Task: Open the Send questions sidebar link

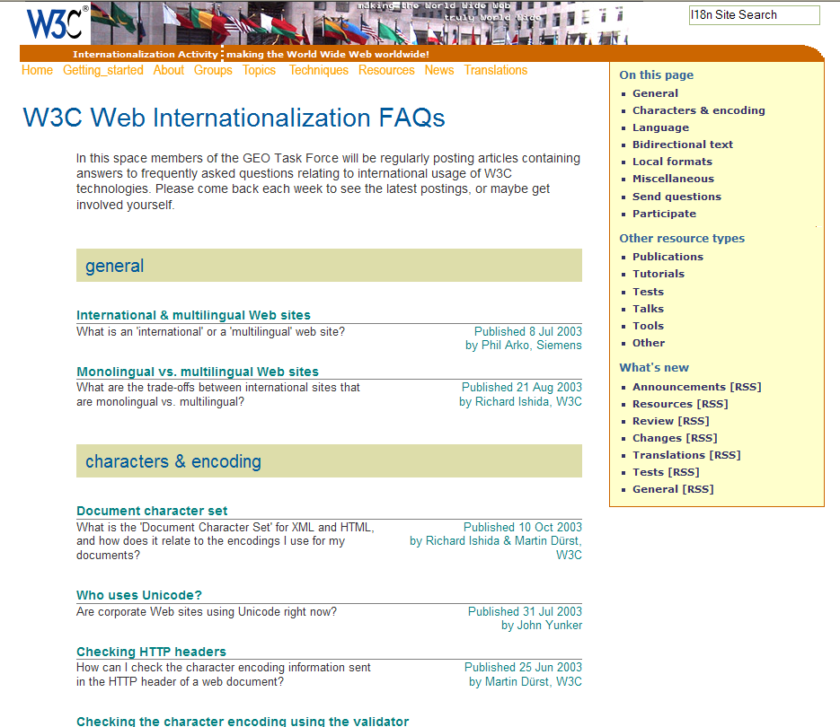Action: tap(676, 197)
